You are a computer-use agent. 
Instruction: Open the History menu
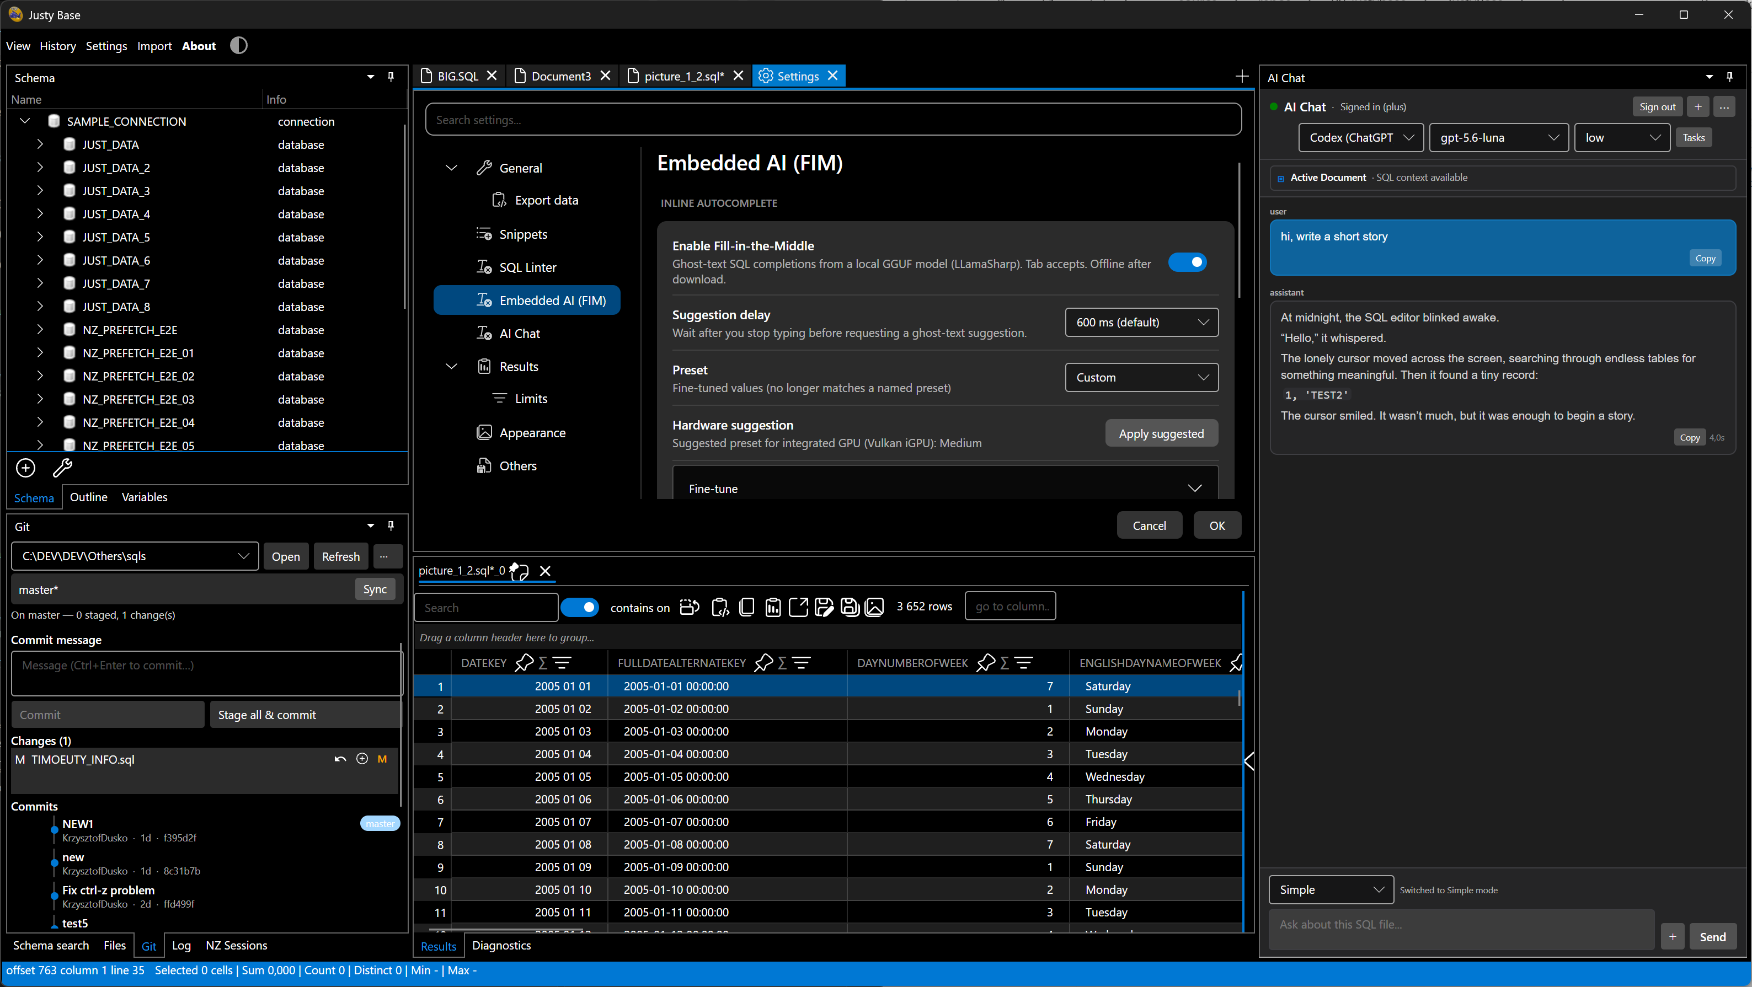coord(58,46)
